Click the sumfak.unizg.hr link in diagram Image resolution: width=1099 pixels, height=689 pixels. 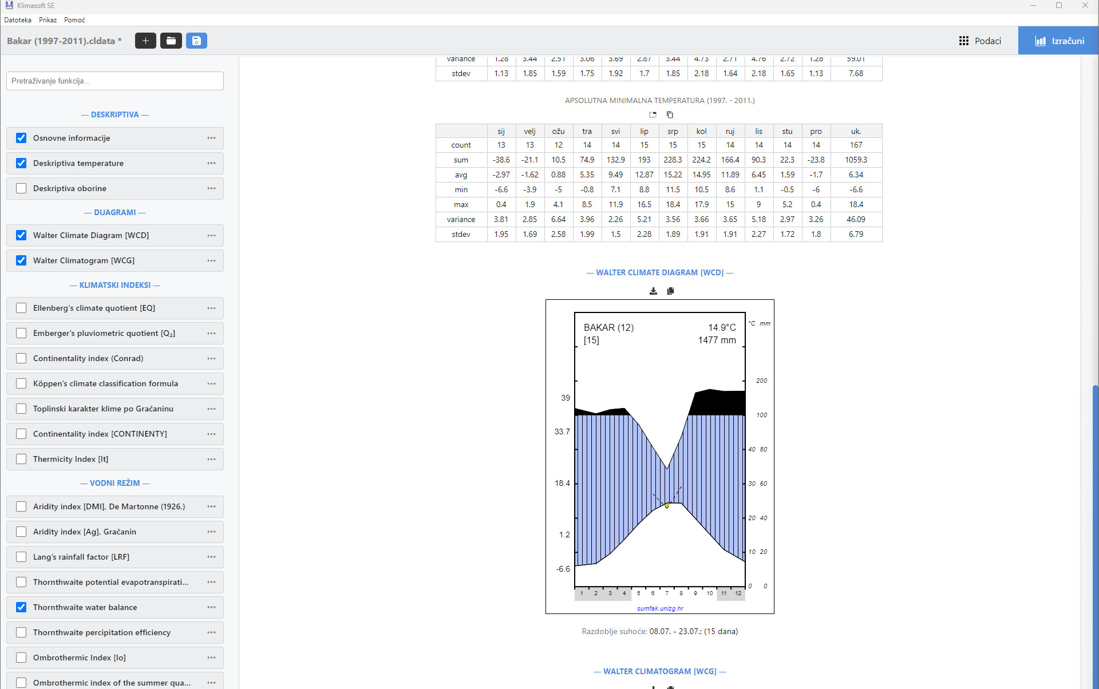(659, 608)
